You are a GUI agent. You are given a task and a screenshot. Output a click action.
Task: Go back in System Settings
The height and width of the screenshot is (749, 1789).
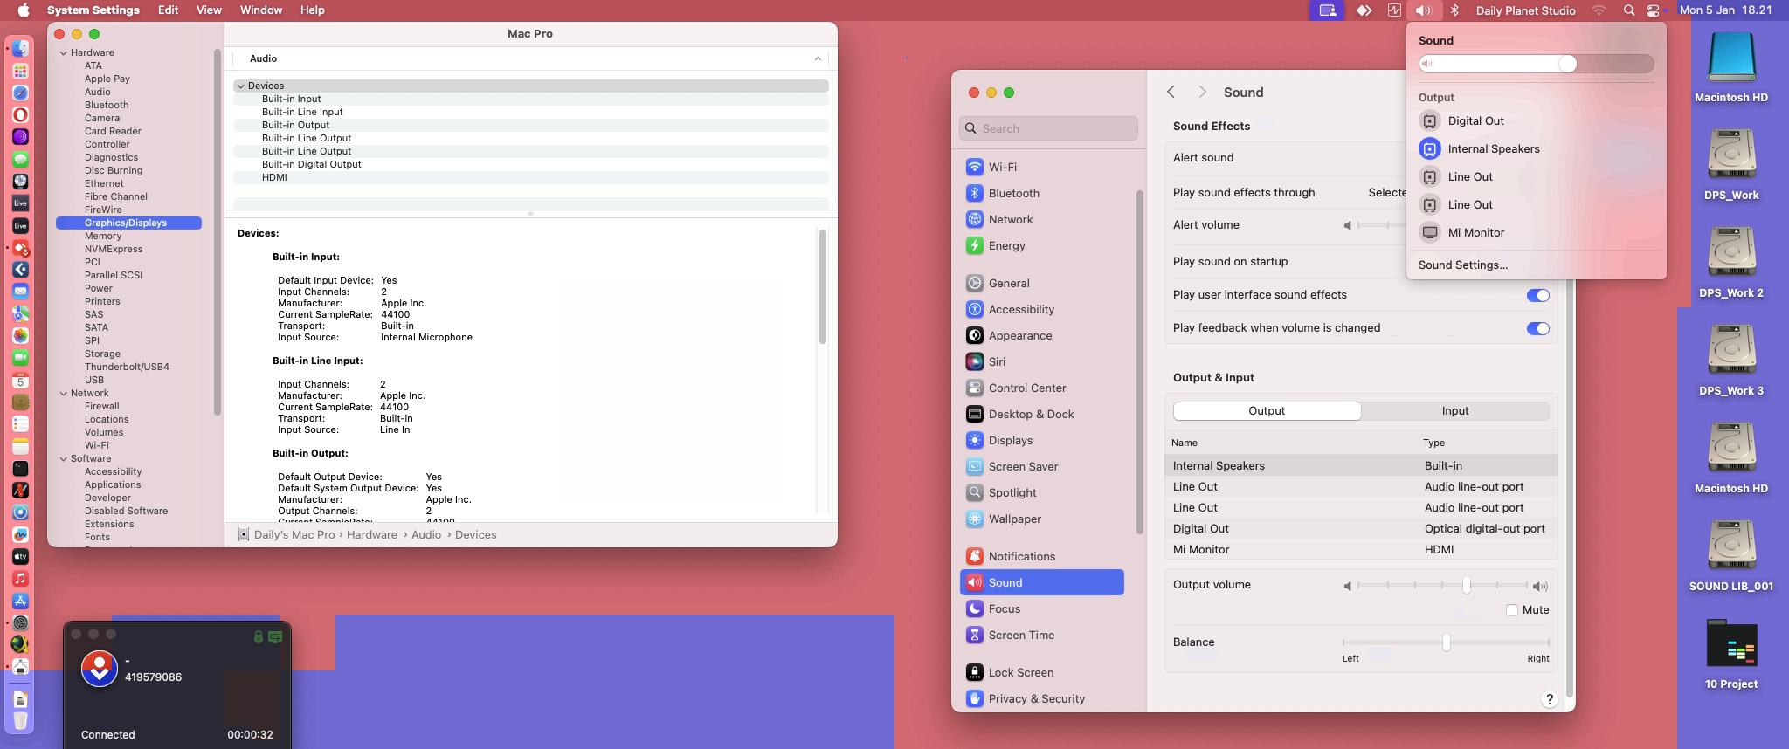tap(1171, 92)
